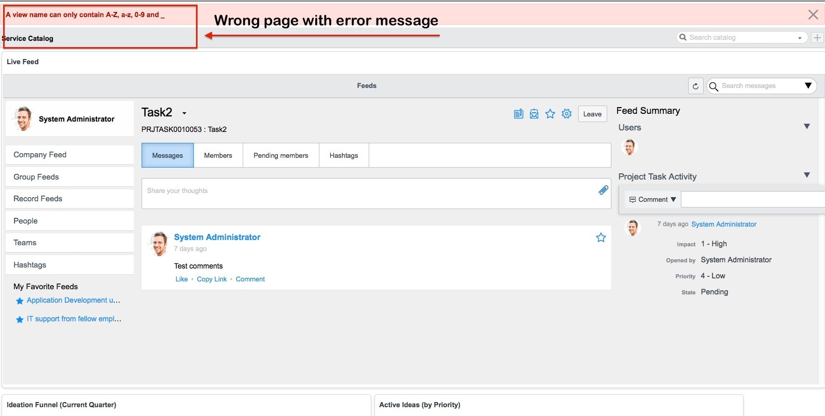
Task: Click the avatar in Project Task Activity entry
Action: (x=633, y=227)
